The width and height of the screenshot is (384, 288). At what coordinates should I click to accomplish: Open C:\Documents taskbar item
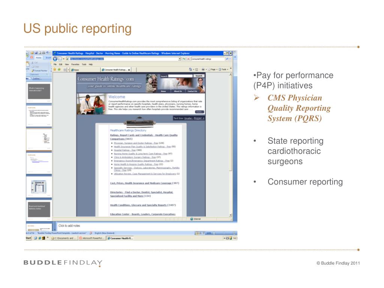[64, 238]
